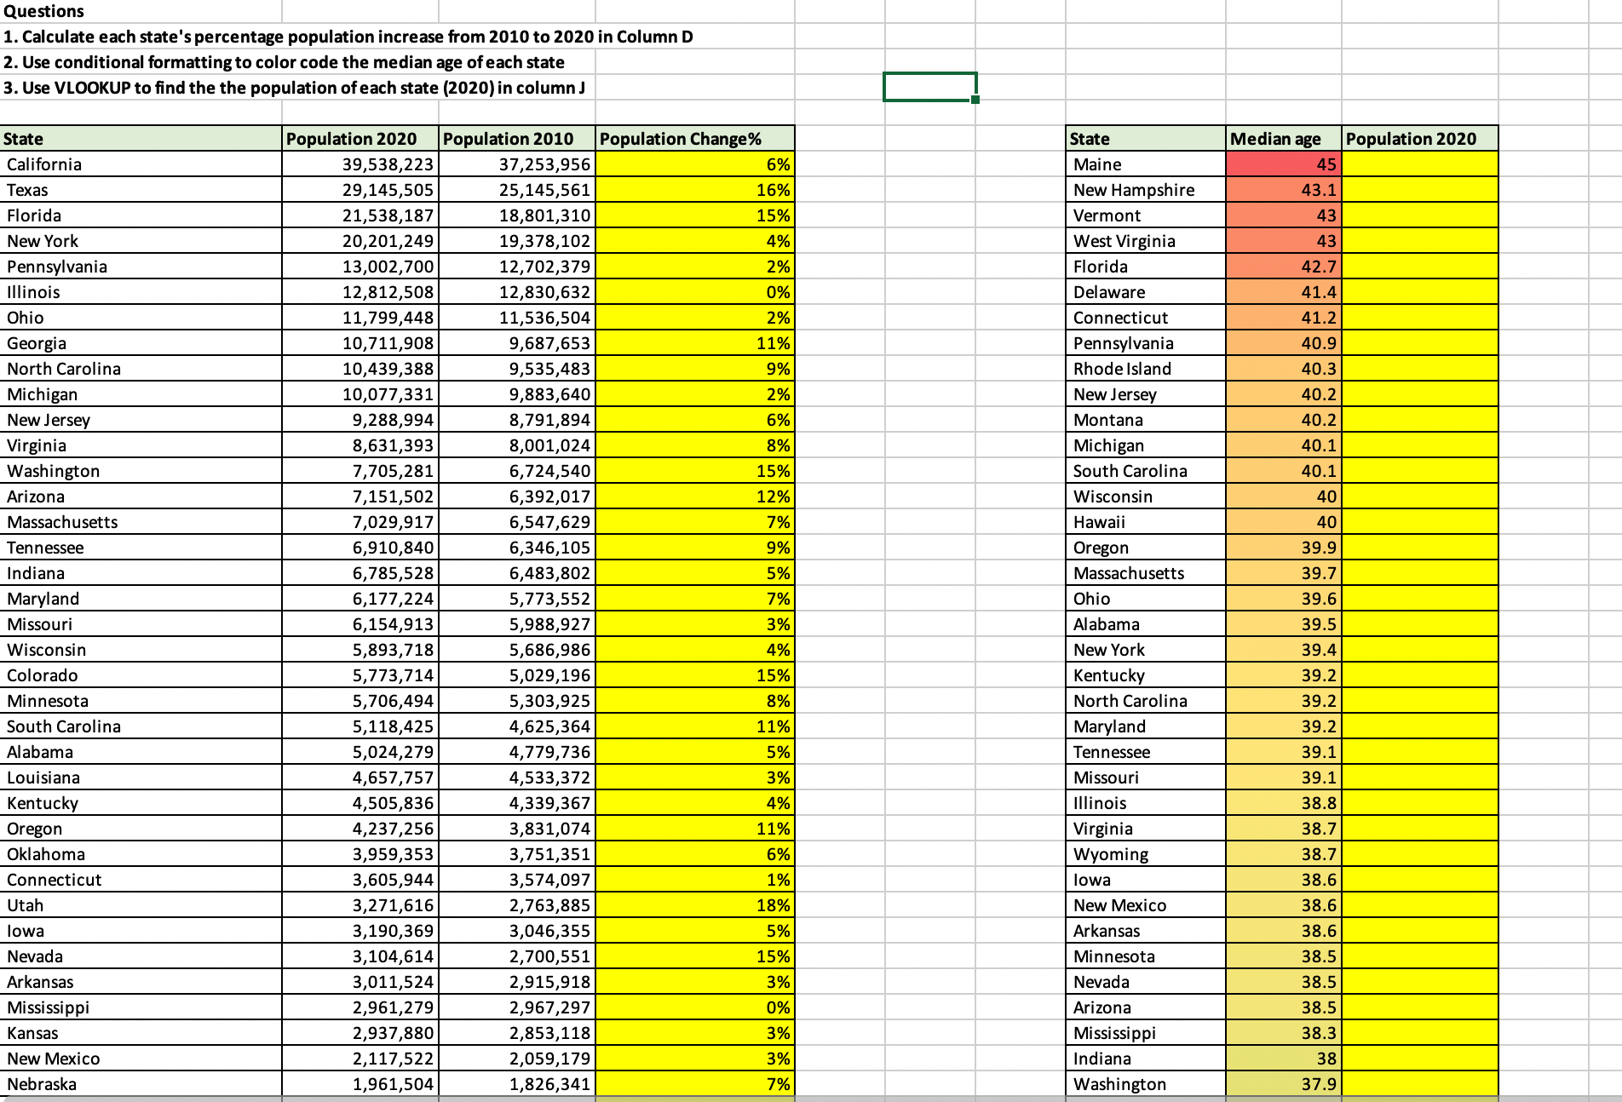Select Nebraska 2010 population 1,826,341

517,1083
